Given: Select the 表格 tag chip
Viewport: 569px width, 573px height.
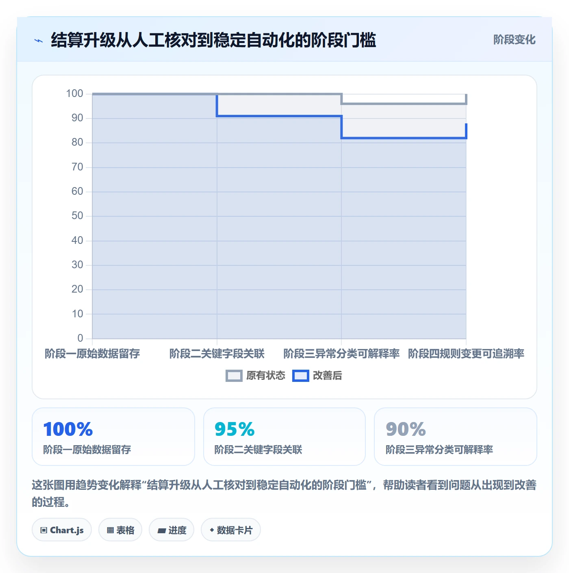Looking at the screenshot, I should [x=120, y=530].
